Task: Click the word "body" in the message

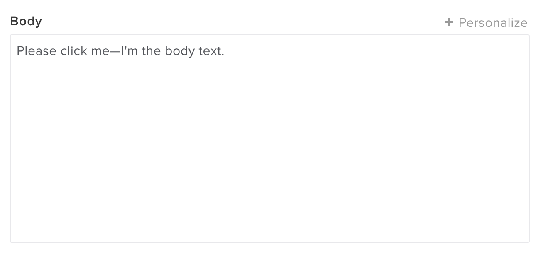Action: click(179, 51)
